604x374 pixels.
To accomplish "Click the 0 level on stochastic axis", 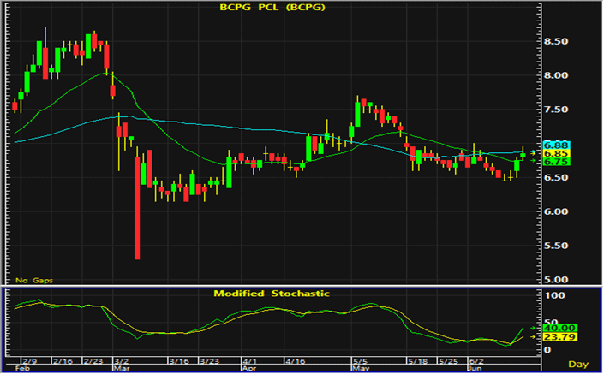I will click(547, 350).
